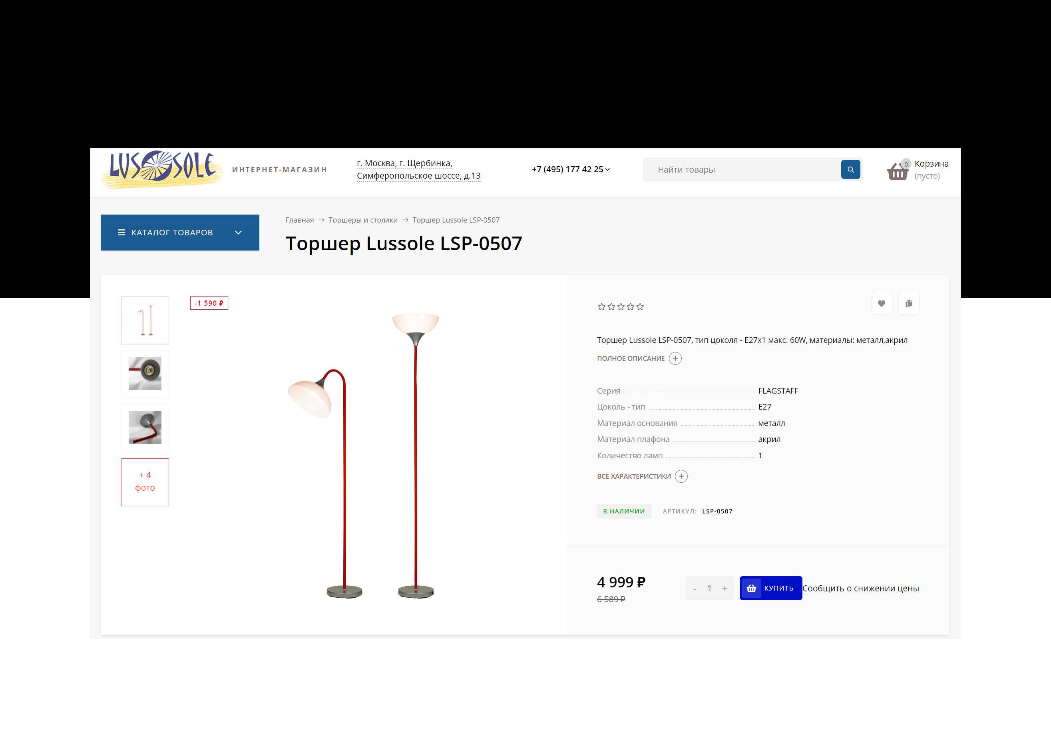The height and width of the screenshot is (748, 1051).
Task: Rate the product with the fifth star
Action: coord(640,307)
